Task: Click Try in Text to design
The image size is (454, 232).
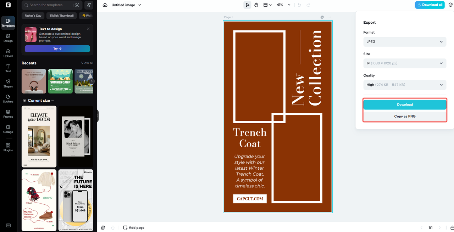Action: [57, 49]
